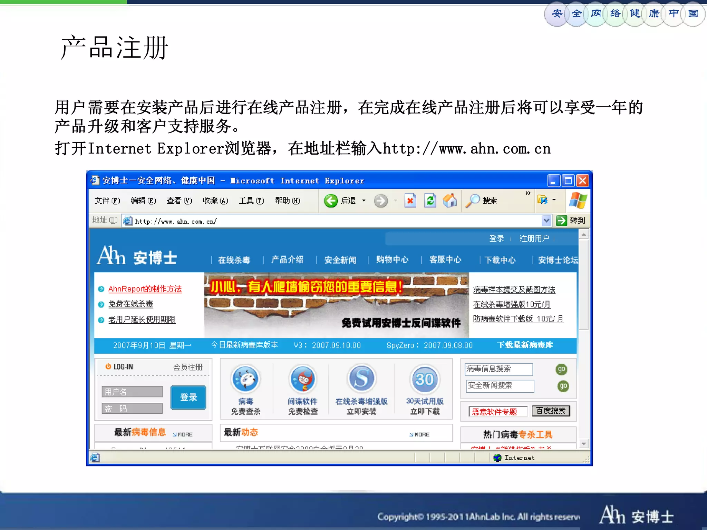Click the Refresh page icon
The width and height of the screenshot is (707, 530).
click(x=430, y=200)
